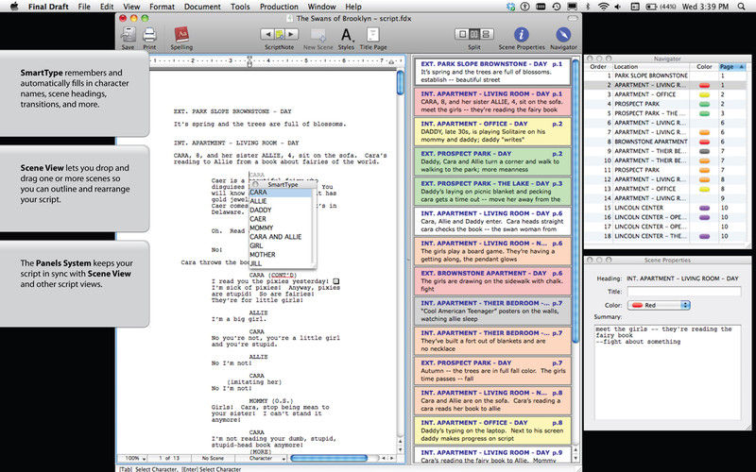
Task: Open the Format menu
Action: pyautogui.click(x=162, y=7)
